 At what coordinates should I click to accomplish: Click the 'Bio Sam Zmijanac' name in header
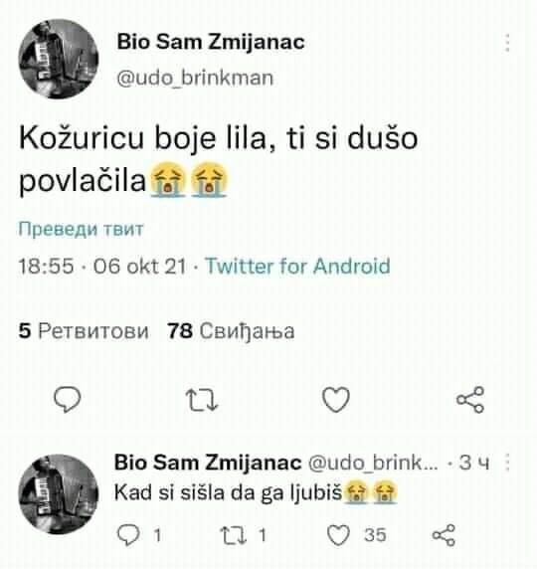pos(211,42)
